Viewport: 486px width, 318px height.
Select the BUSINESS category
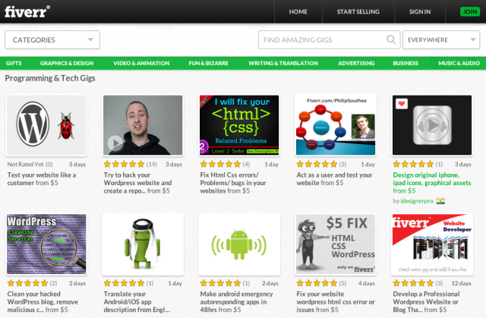(x=406, y=63)
